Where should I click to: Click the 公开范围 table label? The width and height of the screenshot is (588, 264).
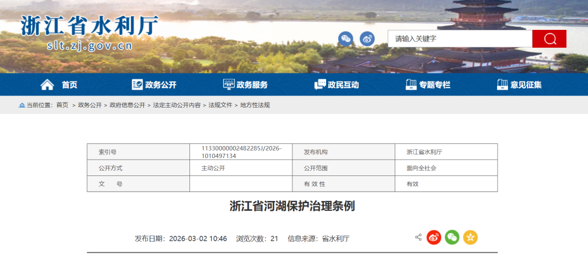(316, 168)
